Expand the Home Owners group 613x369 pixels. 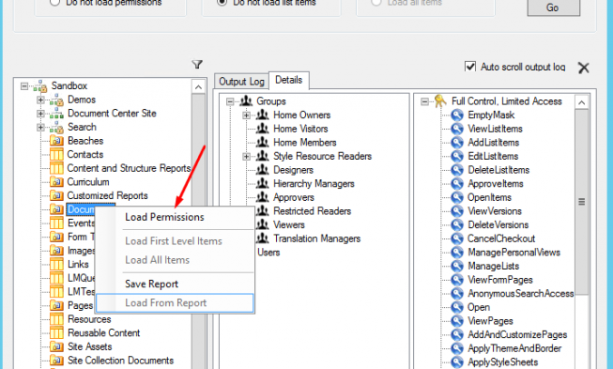point(246,115)
